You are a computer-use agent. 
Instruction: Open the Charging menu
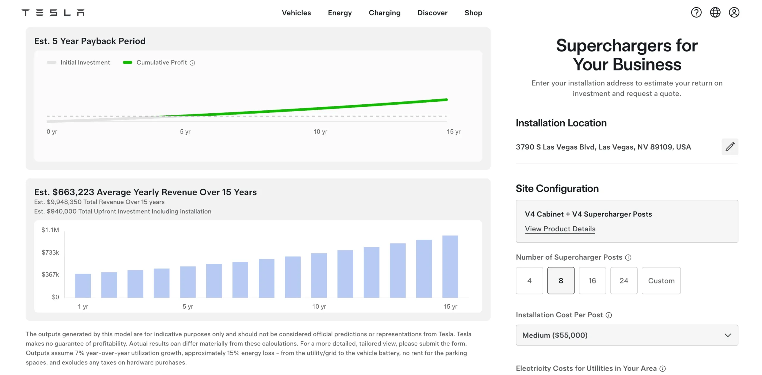(384, 13)
